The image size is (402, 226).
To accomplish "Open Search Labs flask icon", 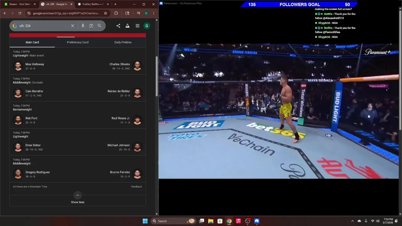I will tap(128, 26).
